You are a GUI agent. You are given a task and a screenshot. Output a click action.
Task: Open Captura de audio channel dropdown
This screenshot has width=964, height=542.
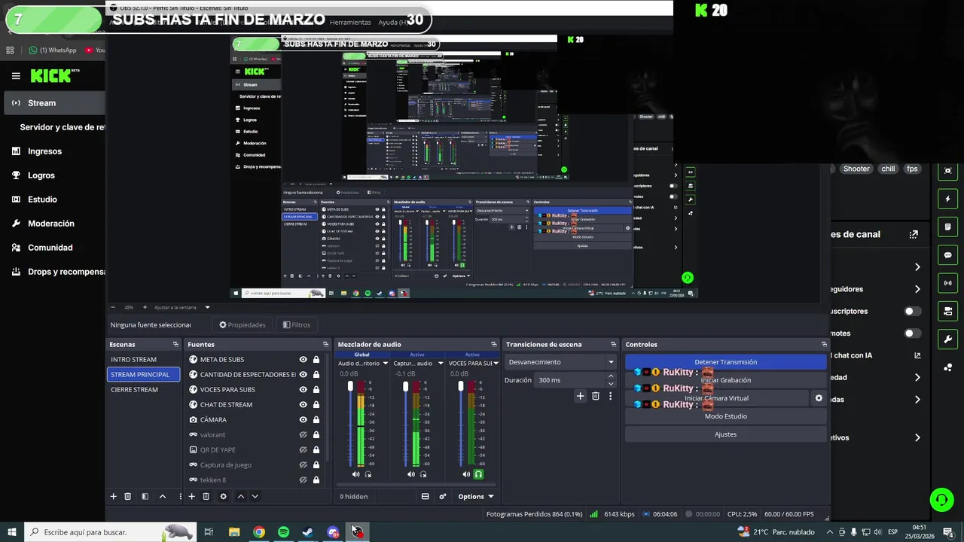point(440,363)
